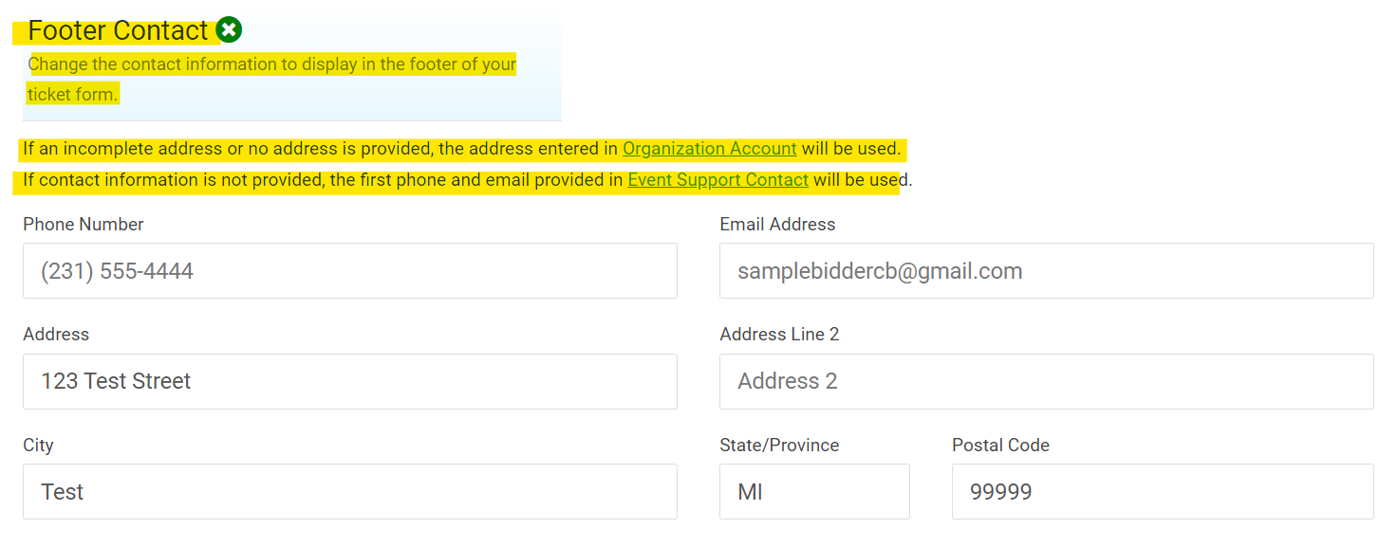The image size is (1397, 547).
Task: Click the Email Address label text
Action: pyautogui.click(x=777, y=225)
